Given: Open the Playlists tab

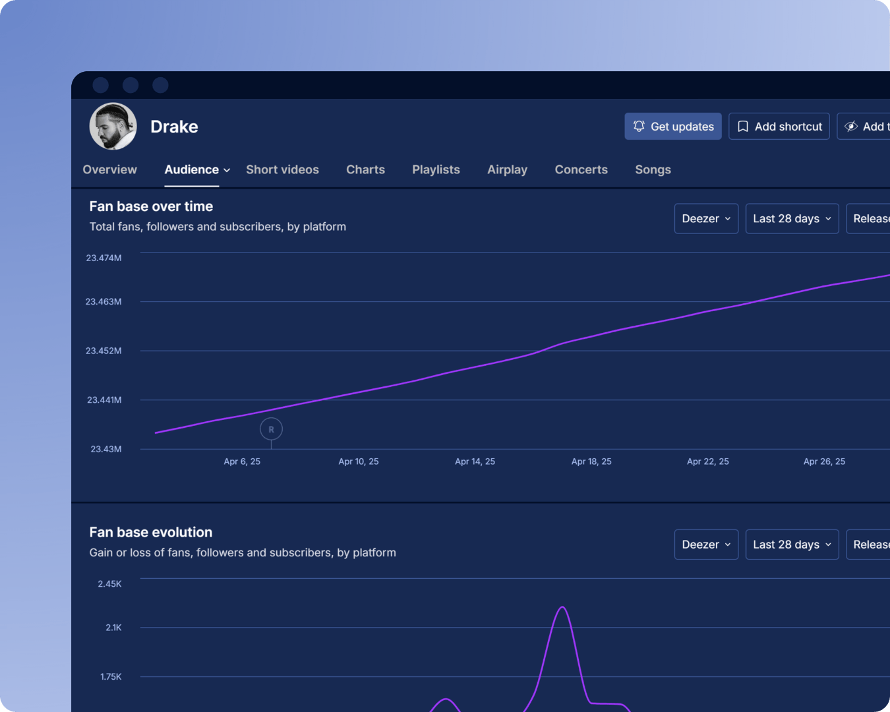Looking at the screenshot, I should [x=436, y=169].
